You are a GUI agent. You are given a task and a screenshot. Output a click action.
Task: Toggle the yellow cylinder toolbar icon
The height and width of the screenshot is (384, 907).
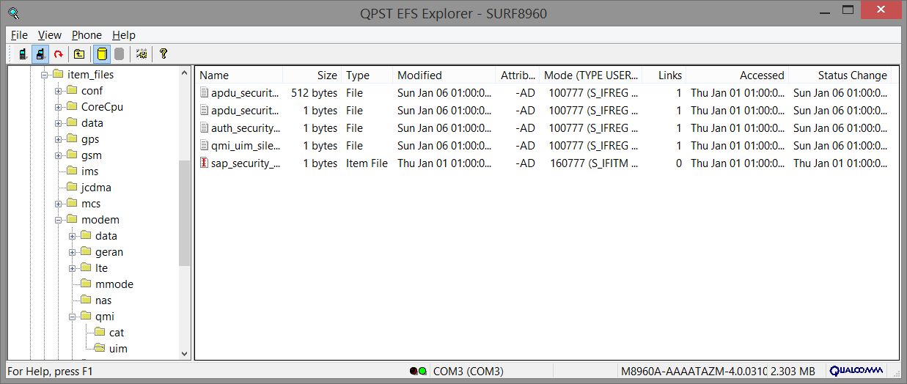(101, 53)
